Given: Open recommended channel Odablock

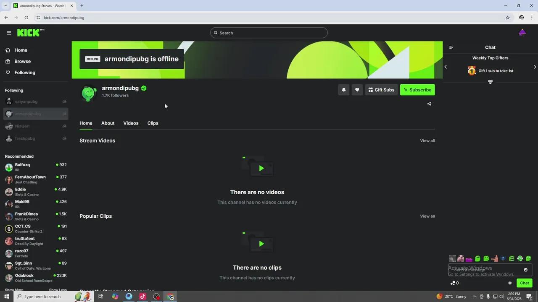Looking at the screenshot, I should [36, 278].
